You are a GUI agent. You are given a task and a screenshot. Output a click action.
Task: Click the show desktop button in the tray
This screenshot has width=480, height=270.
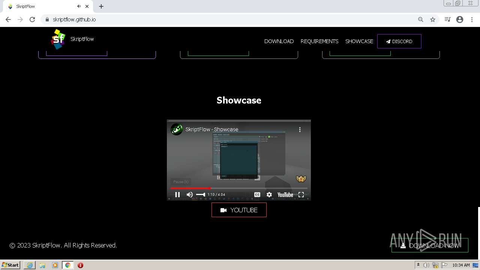click(476, 265)
